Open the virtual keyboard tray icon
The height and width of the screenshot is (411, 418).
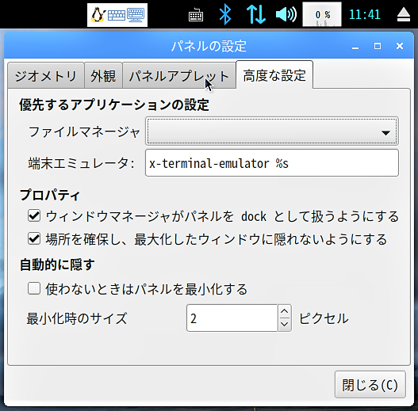coord(196,15)
